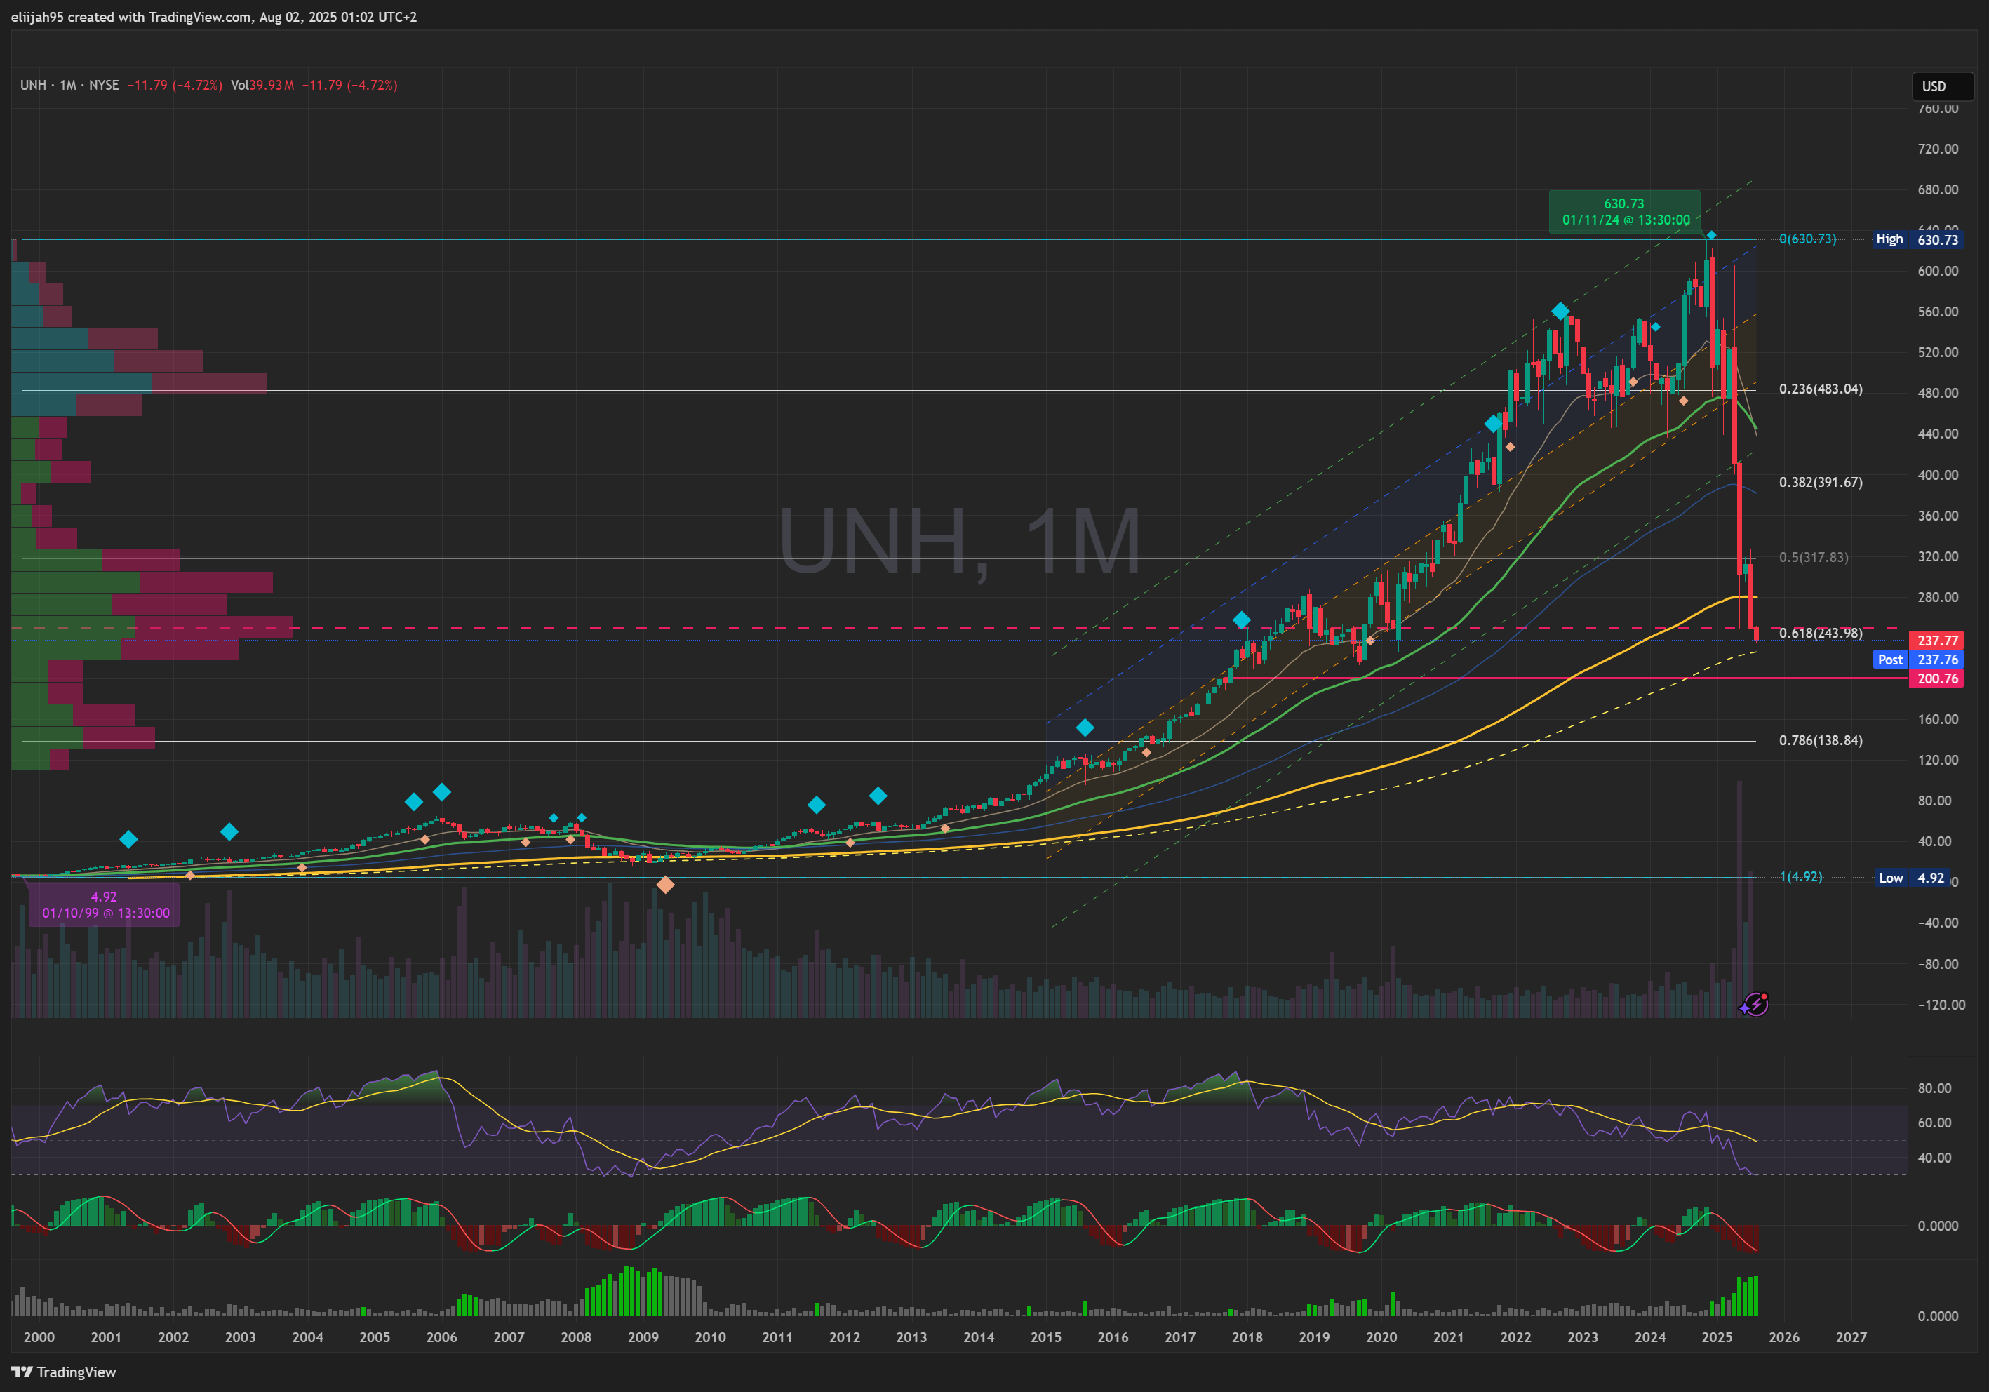
Task: Click the 2009 year label on time axis
Action: tap(643, 1337)
